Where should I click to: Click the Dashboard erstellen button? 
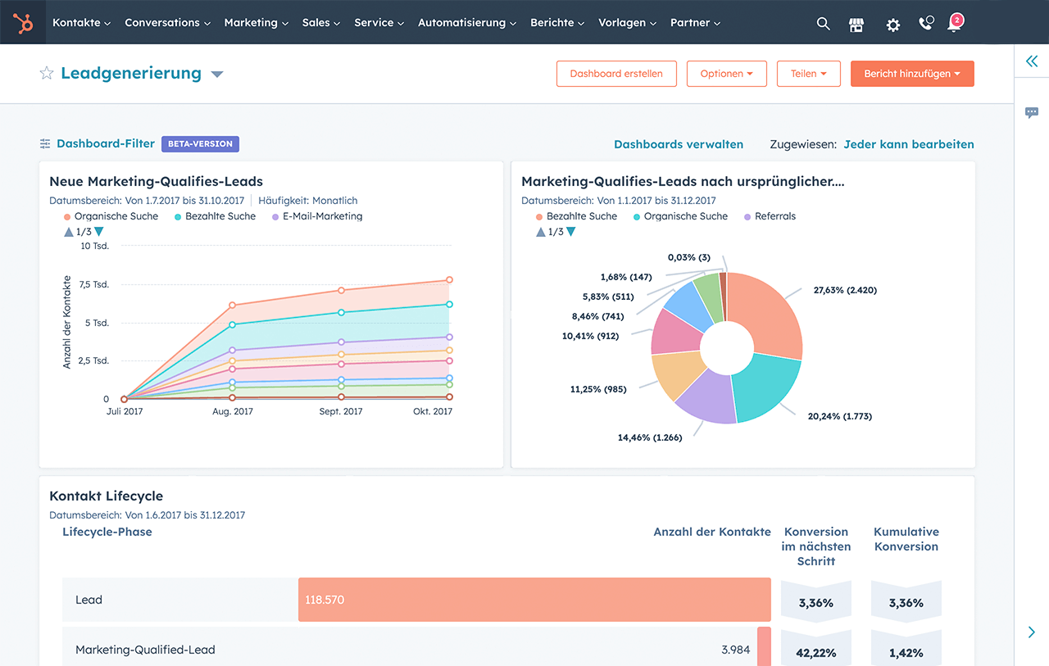click(616, 73)
